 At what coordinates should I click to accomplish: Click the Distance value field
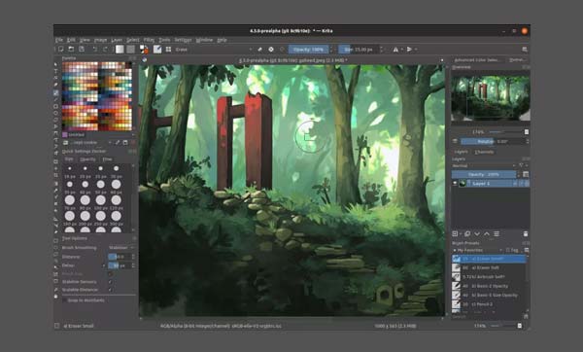[x=121, y=257]
